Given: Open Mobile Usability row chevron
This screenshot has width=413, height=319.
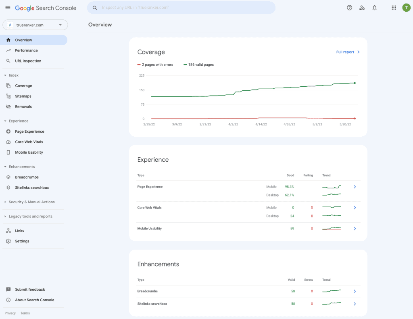Looking at the screenshot, I should click(355, 229).
